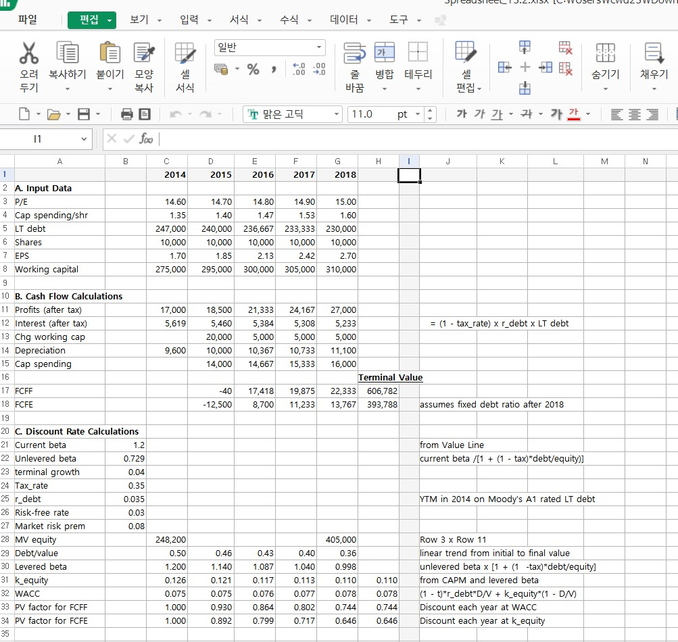Align text left

(616, 115)
